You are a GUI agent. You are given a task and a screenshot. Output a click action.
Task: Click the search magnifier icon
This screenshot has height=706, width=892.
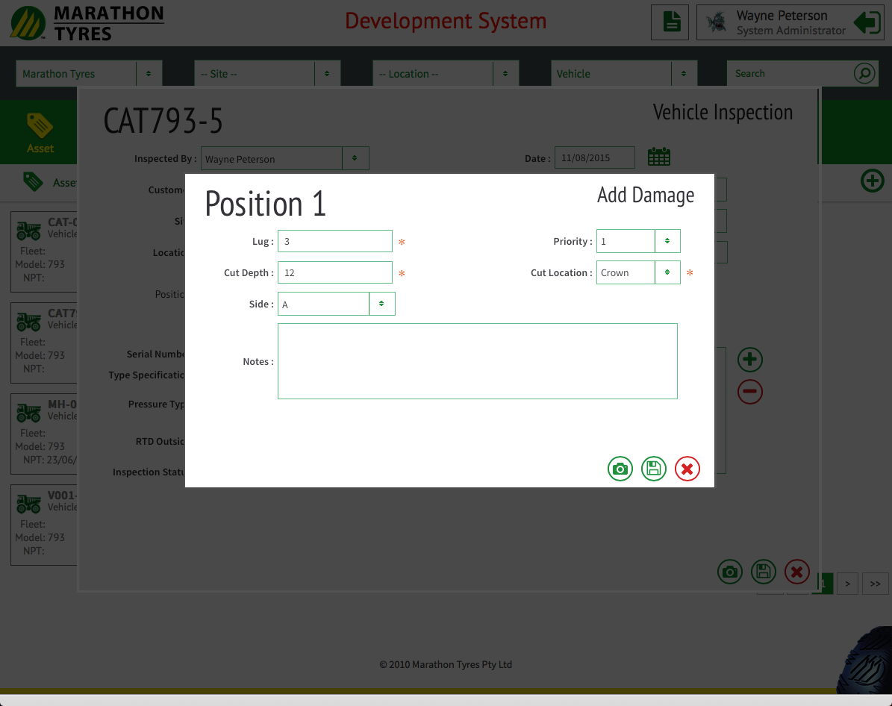pyautogui.click(x=864, y=73)
